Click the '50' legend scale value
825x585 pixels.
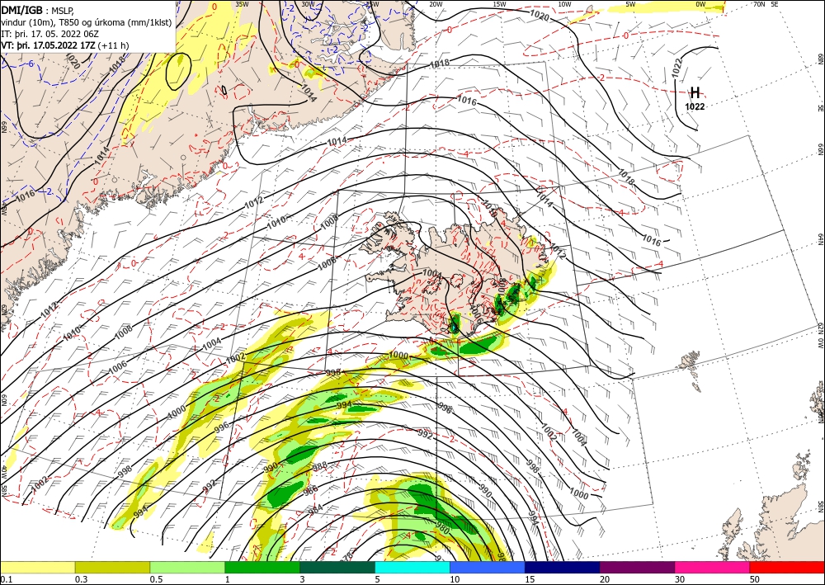(755, 578)
